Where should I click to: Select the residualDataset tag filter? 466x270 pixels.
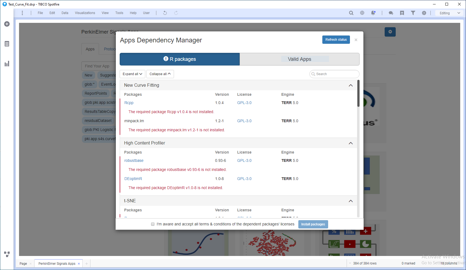point(98,121)
